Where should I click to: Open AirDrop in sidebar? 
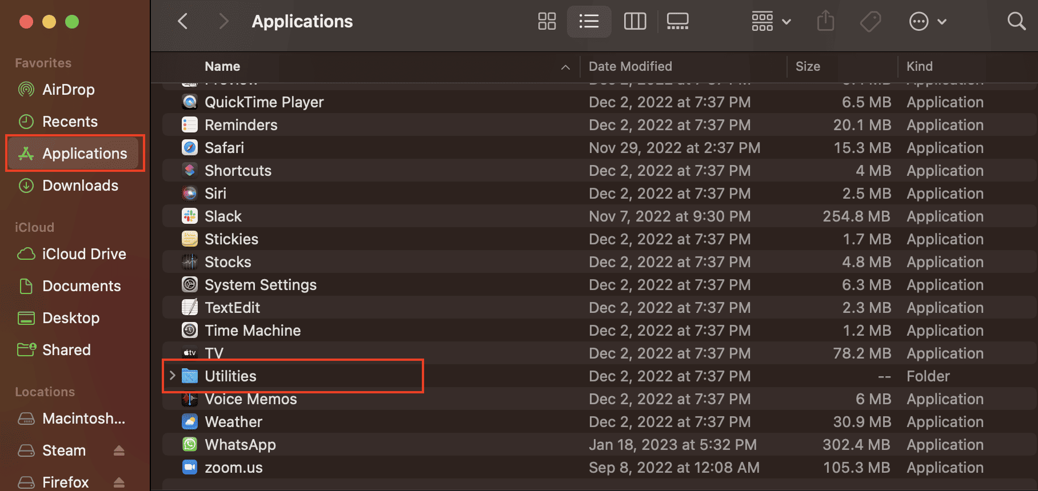[68, 90]
